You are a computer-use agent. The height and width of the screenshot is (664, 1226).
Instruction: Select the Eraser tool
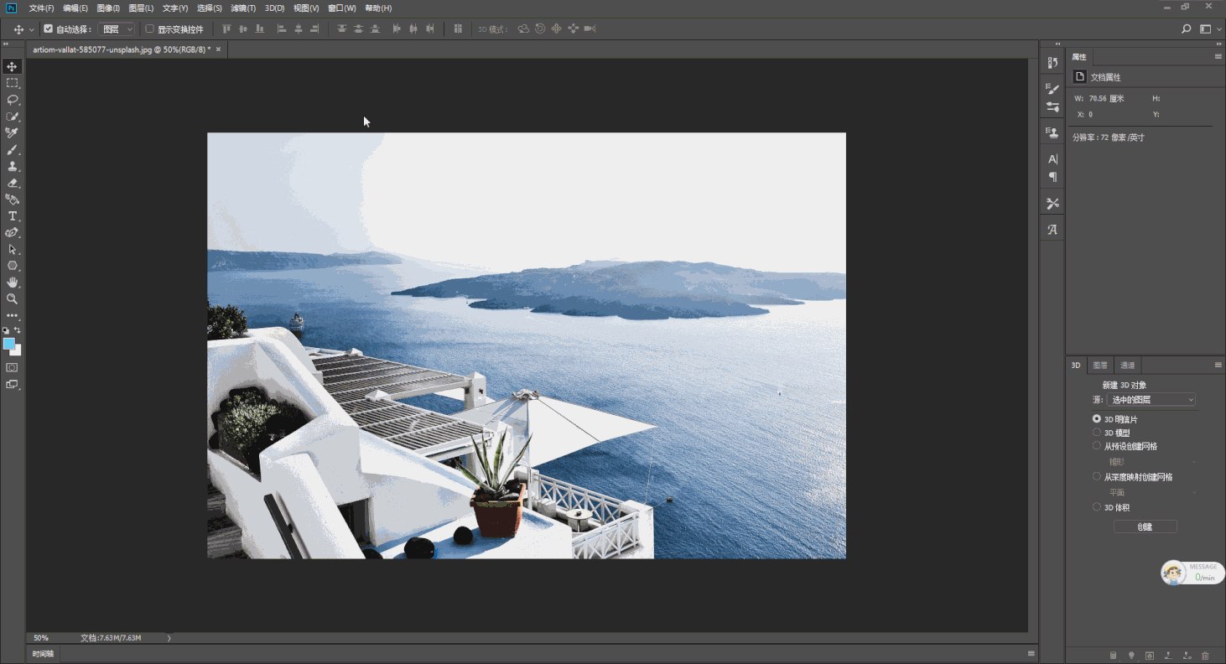click(12, 183)
